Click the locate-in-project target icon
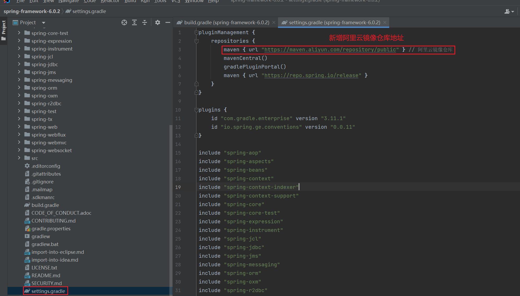The image size is (520, 296). (124, 22)
